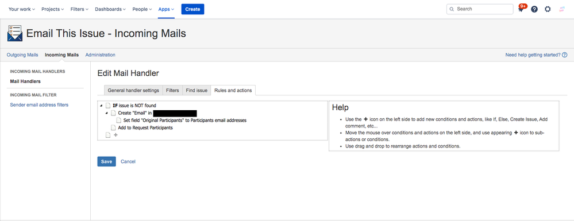Select the Rules and actions tab
The image size is (574, 221).
pos(233,90)
